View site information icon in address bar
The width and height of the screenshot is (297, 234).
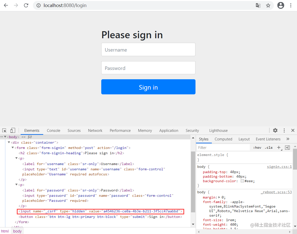pos(38,6)
